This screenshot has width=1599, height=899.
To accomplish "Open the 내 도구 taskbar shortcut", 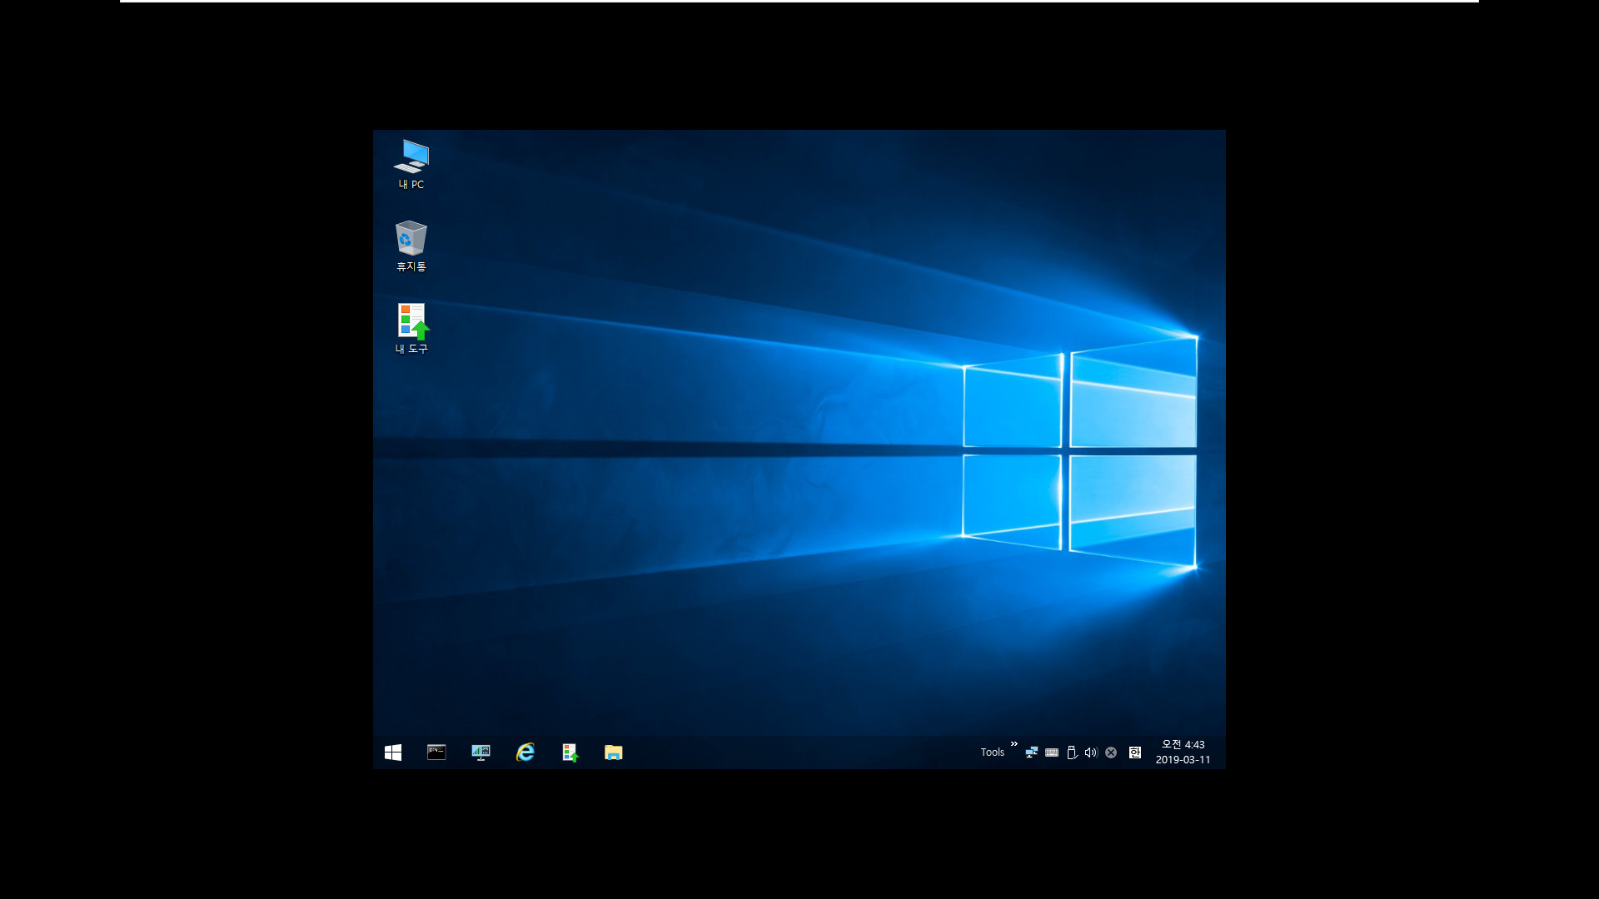I will pyautogui.click(x=570, y=752).
